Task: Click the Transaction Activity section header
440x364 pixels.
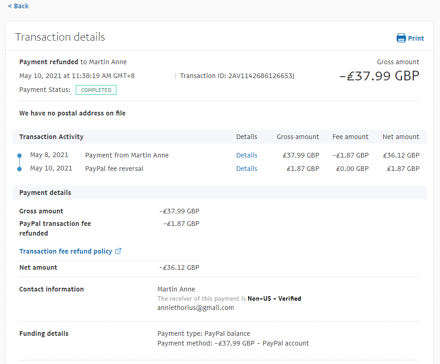Action: point(51,137)
